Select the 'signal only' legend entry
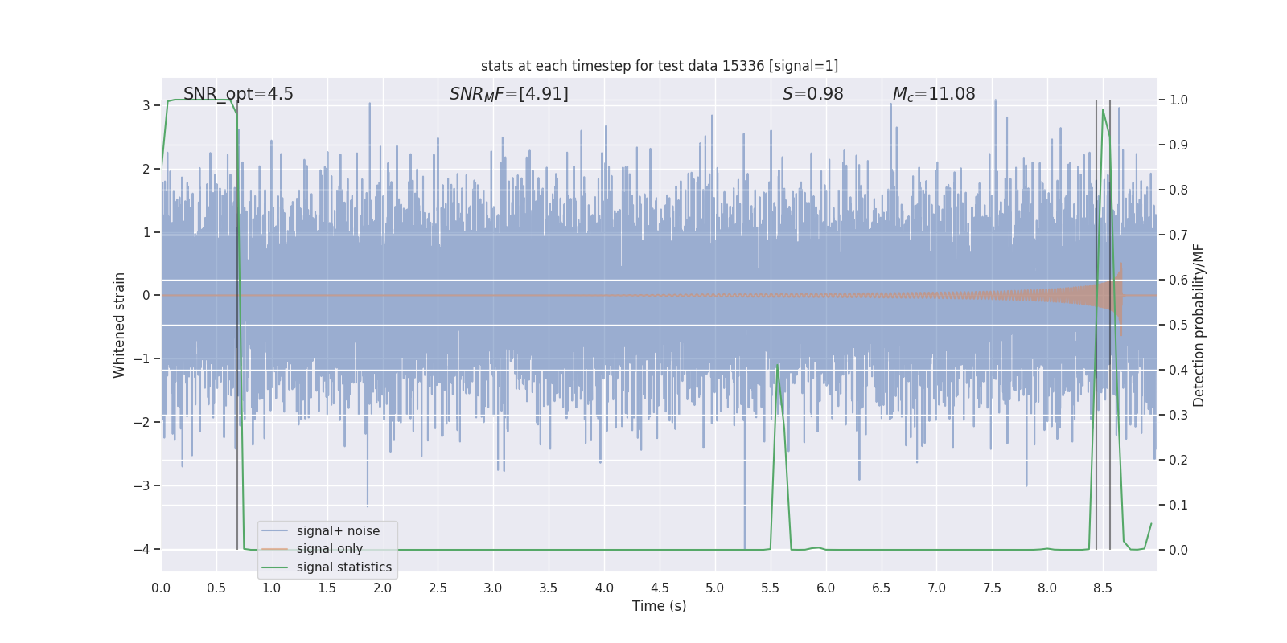The image size is (1287, 643). coord(330,548)
